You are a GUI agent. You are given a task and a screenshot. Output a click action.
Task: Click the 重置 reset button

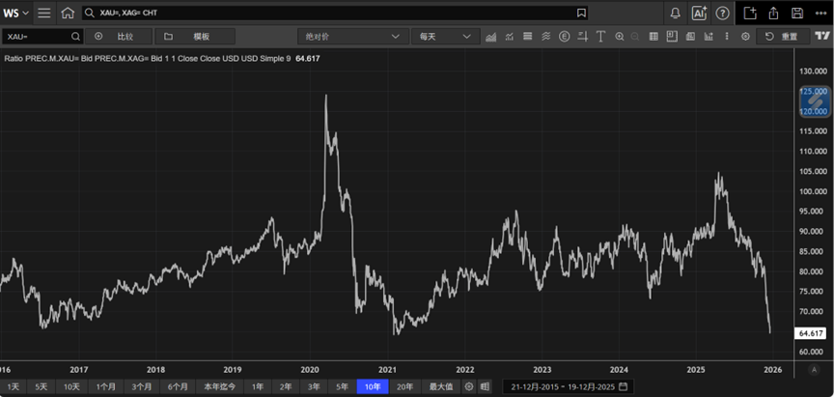tap(783, 37)
